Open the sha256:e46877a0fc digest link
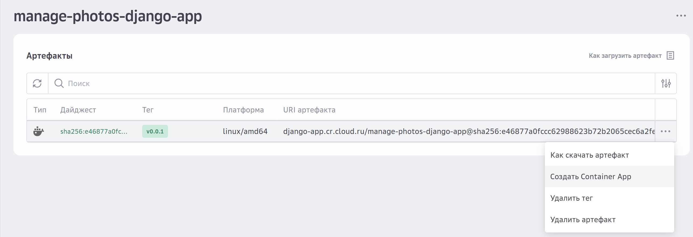This screenshot has width=693, height=237. coord(94,131)
